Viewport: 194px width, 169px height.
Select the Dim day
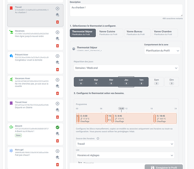pyautogui.click(x=172, y=82)
